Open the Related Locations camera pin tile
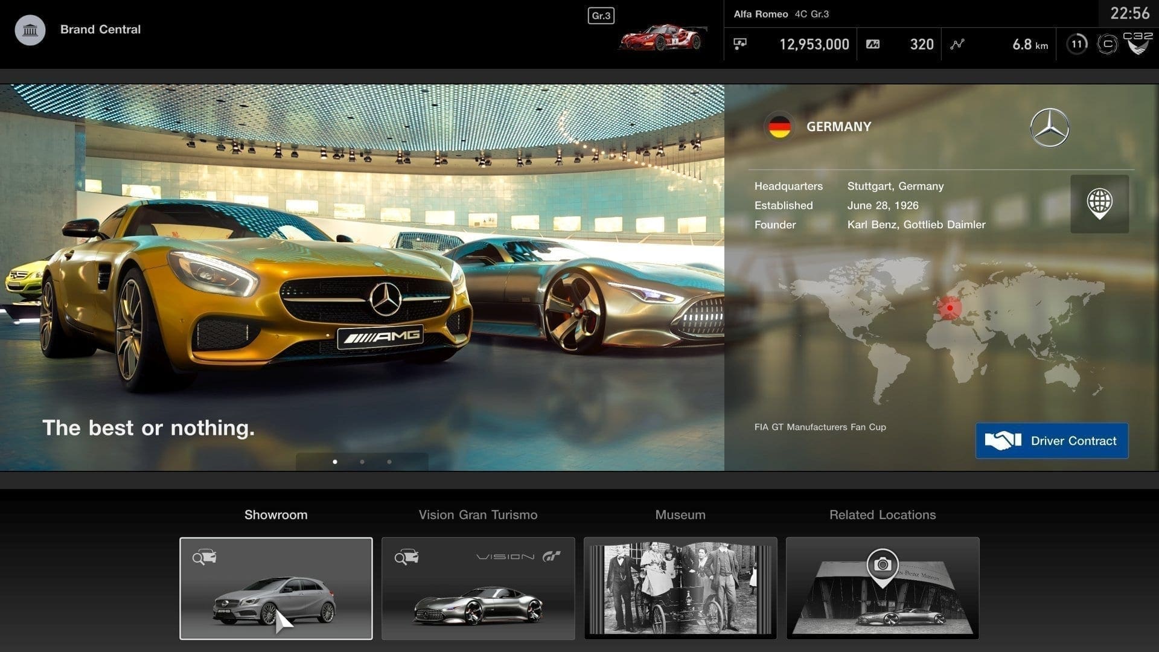Image resolution: width=1159 pixels, height=652 pixels. (x=882, y=588)
